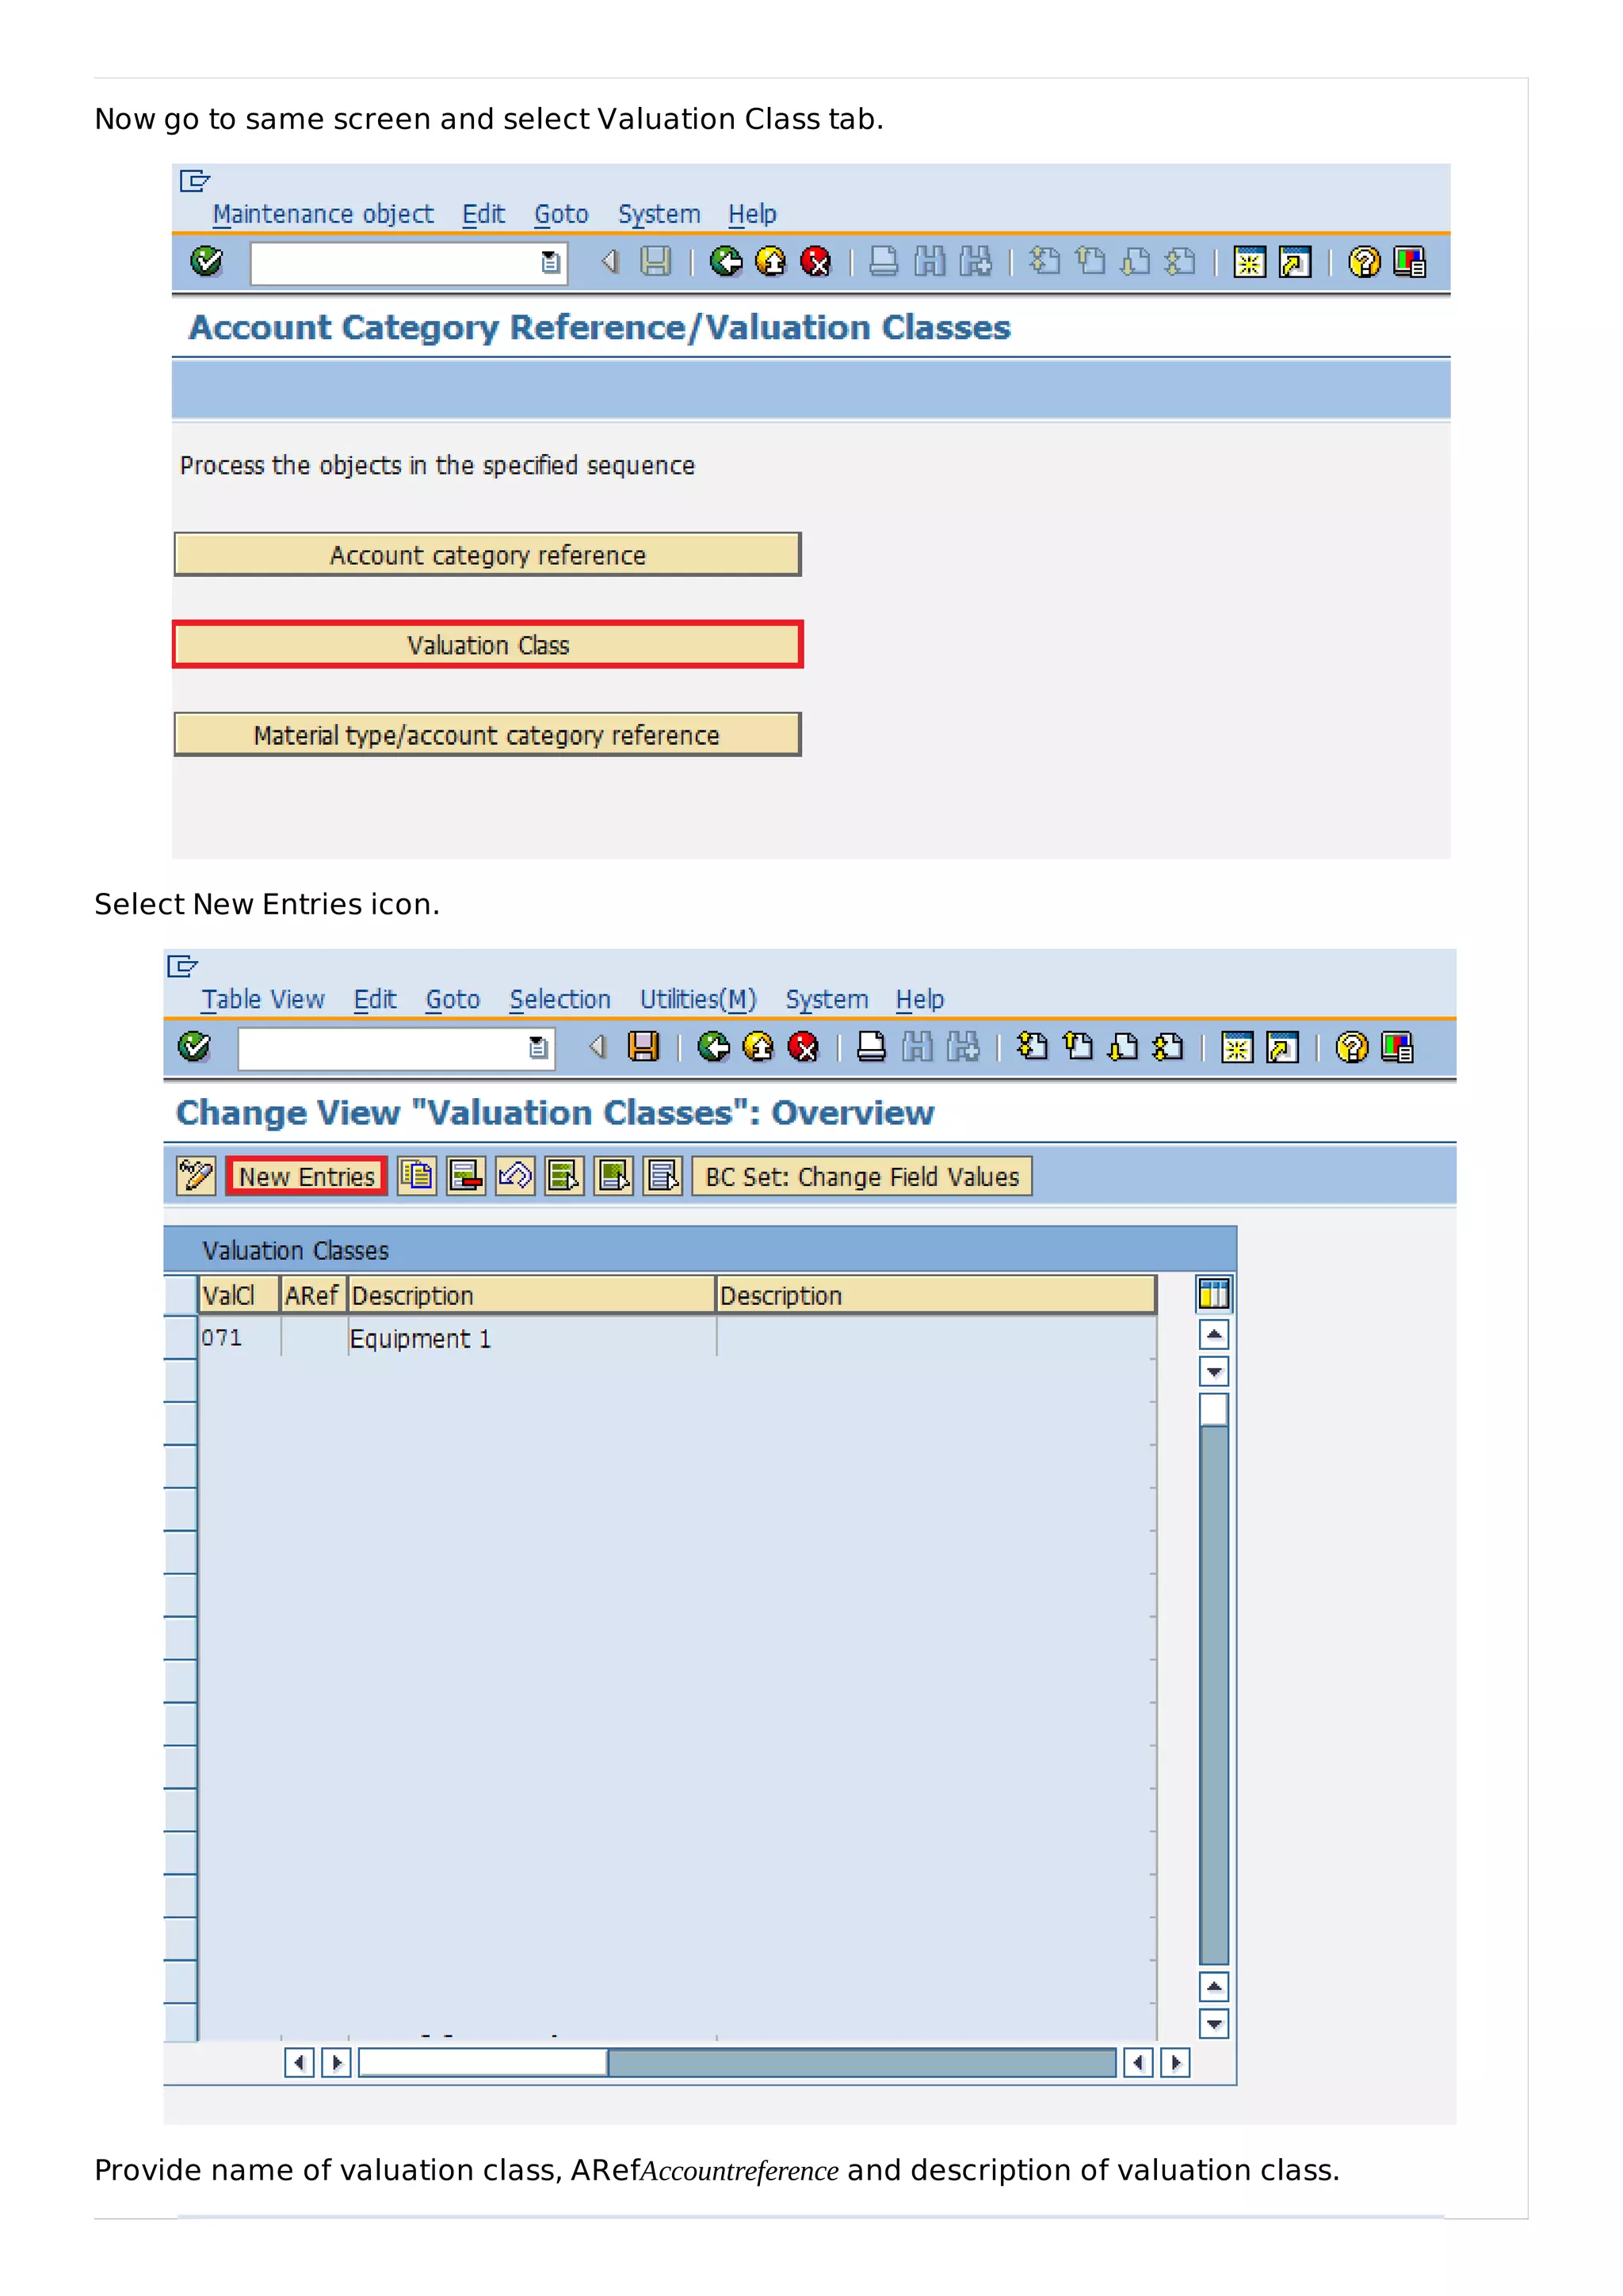This screenshot has height=2296, width=1623.
Task: Click the Back arrow icon in the upper SAP toolbar
Action: click(x=726, y=262)
